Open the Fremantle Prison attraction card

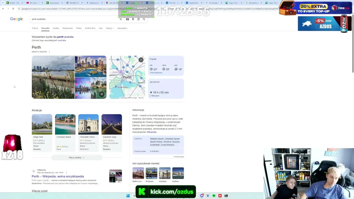[88, 133]
